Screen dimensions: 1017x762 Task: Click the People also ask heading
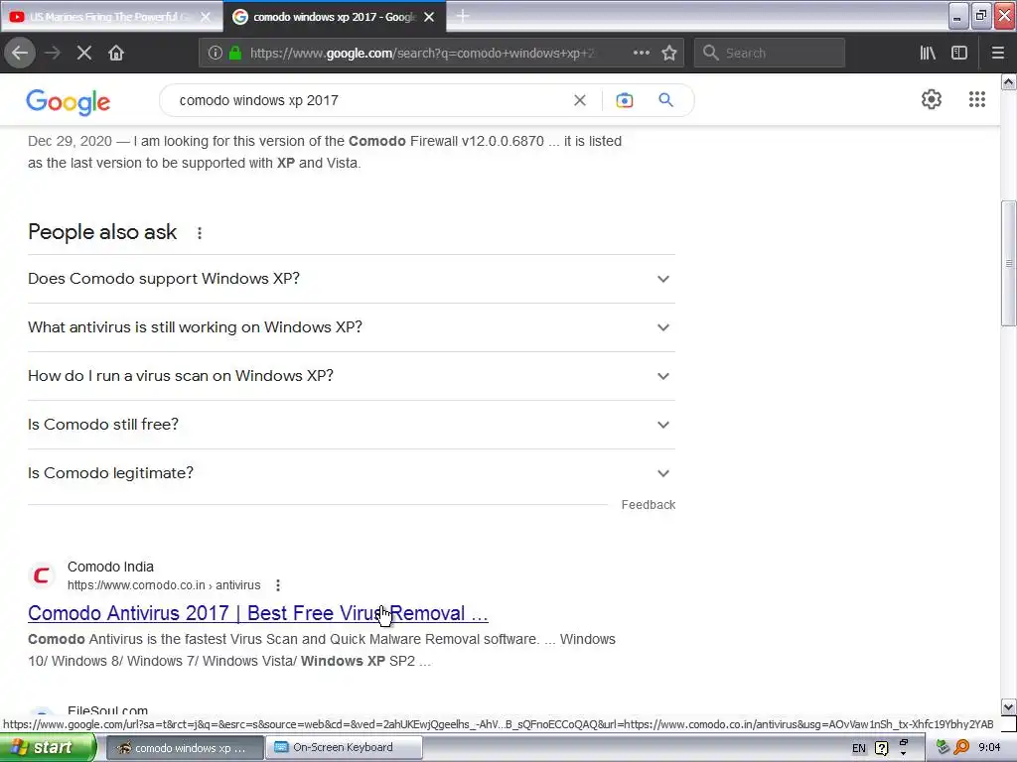tap(102, 232)
